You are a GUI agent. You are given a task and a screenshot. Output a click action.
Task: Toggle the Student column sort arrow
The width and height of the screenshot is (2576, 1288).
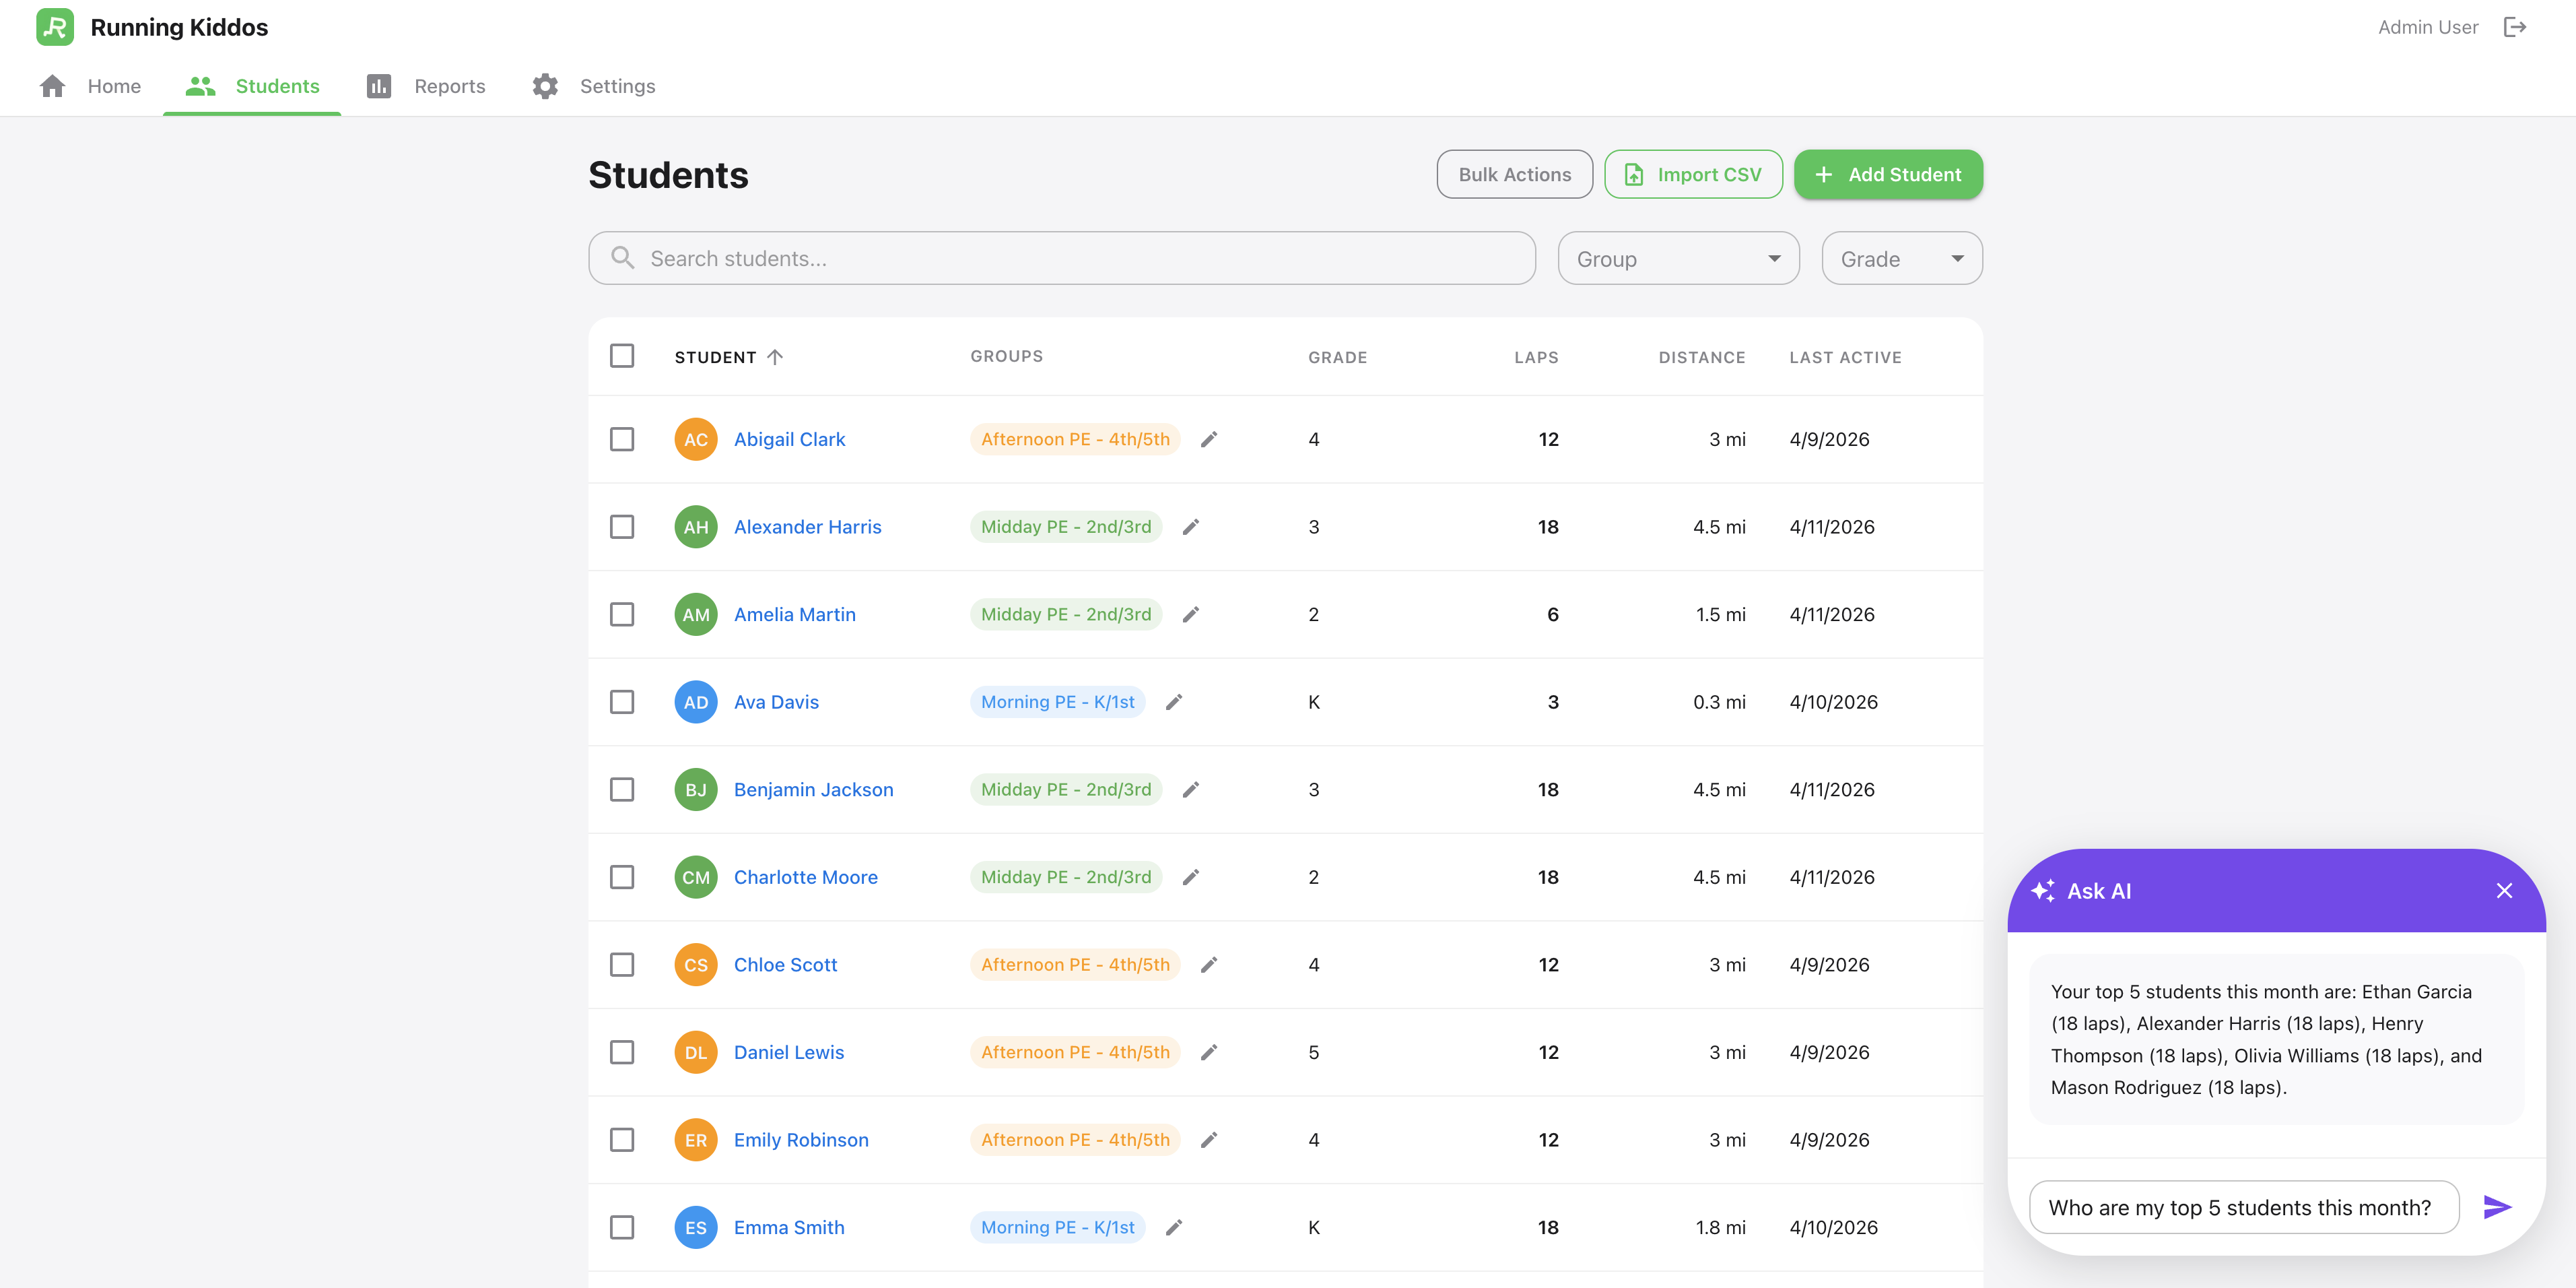[x=776, y=356]
